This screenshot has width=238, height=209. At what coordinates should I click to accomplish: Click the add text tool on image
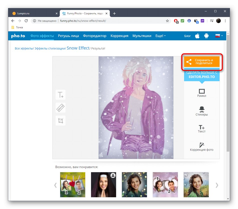(60, 95)
